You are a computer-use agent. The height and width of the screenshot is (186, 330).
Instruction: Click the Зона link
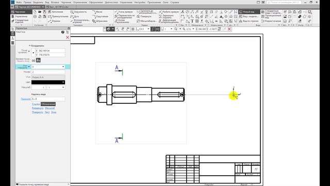coord(54,113)
